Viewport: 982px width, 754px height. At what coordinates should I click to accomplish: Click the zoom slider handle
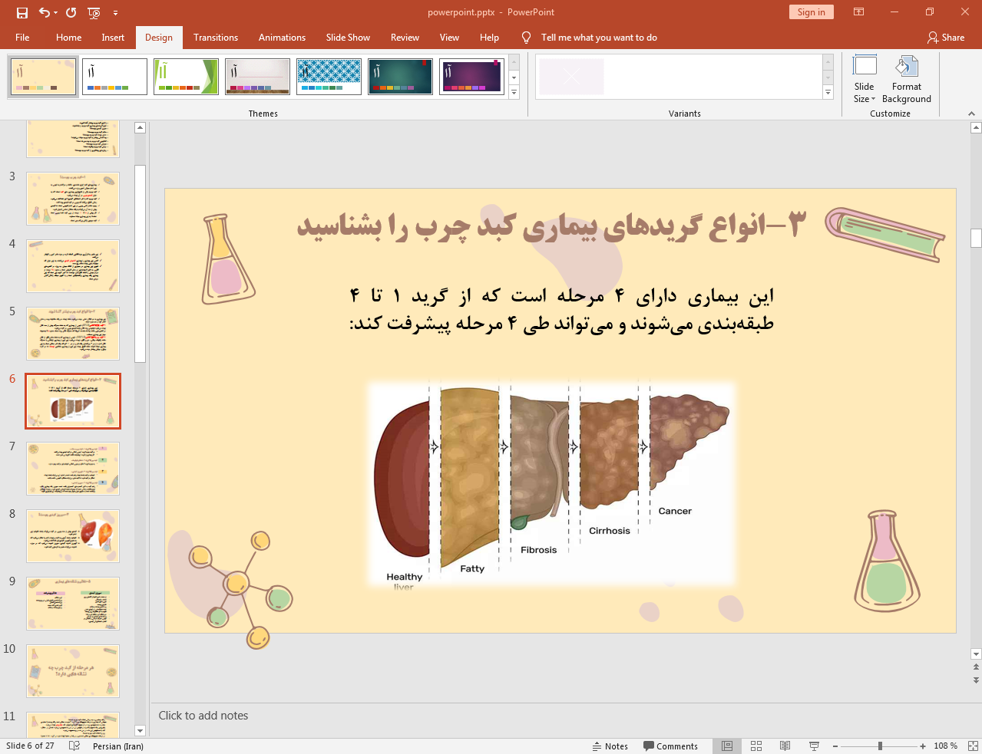(x=880, y=746)
